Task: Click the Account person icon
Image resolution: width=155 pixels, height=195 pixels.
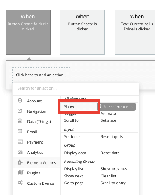Action: point(20,100)
